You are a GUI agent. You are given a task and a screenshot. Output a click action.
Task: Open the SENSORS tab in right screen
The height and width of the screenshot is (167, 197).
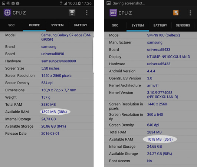point(183,25)
